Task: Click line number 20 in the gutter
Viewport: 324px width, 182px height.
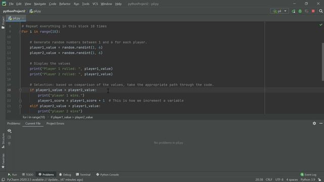Action: [x=9, y=90]
